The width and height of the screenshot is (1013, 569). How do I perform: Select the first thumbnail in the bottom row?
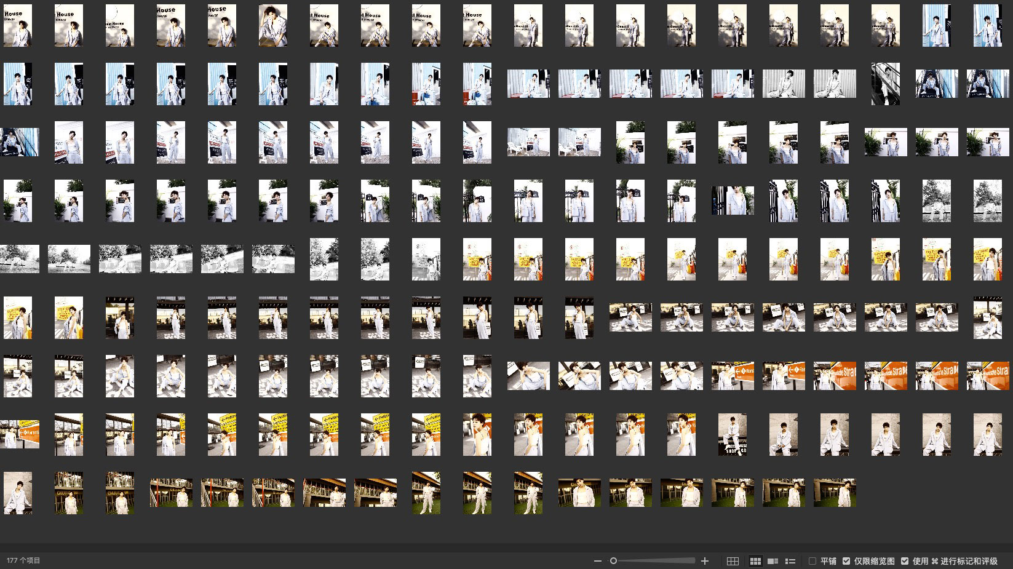(x=18, y=493)
